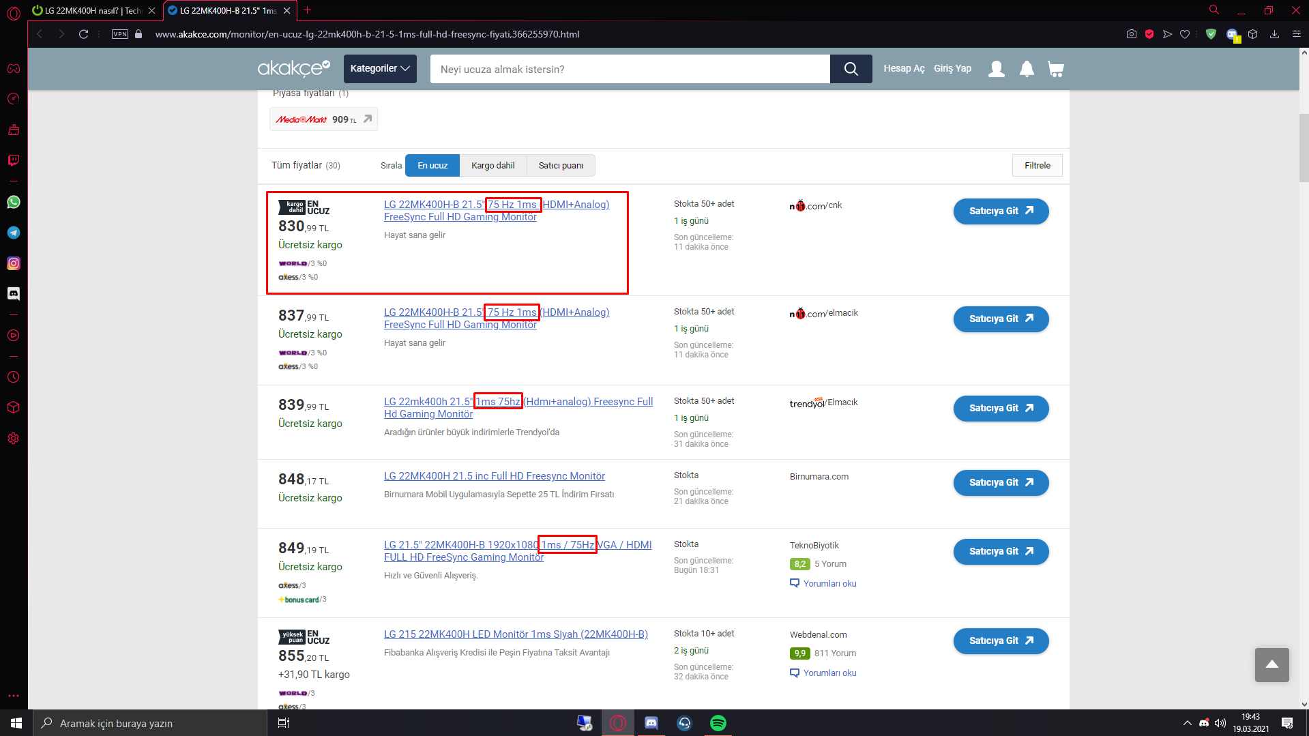Open Webdenal 'LG 215 22MK400H LED Monitör' link
The height and width of the screenshot is (736, 1309).
(x=516, y=634)
